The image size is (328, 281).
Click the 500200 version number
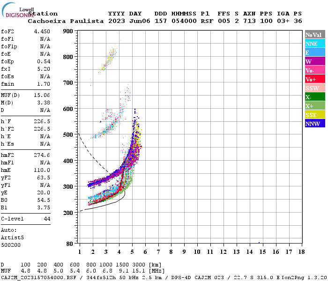point(11,245)
